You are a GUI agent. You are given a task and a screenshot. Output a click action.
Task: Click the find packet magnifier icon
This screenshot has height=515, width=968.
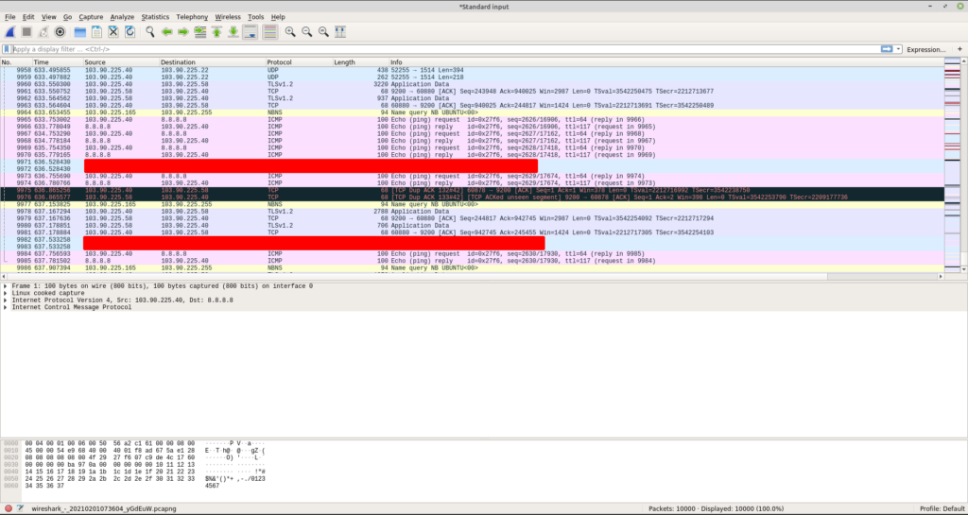150,32
